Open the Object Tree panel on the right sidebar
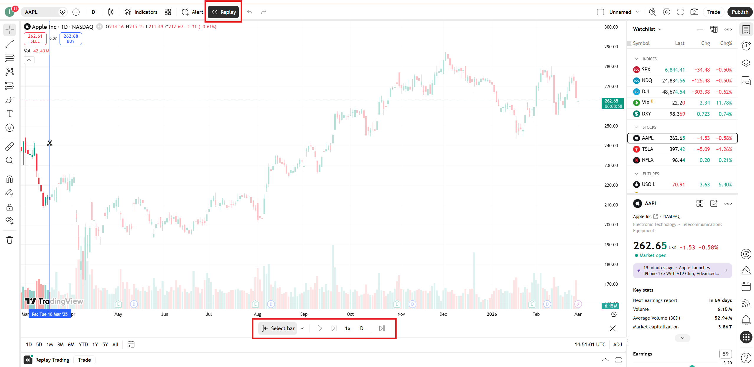 746,63
